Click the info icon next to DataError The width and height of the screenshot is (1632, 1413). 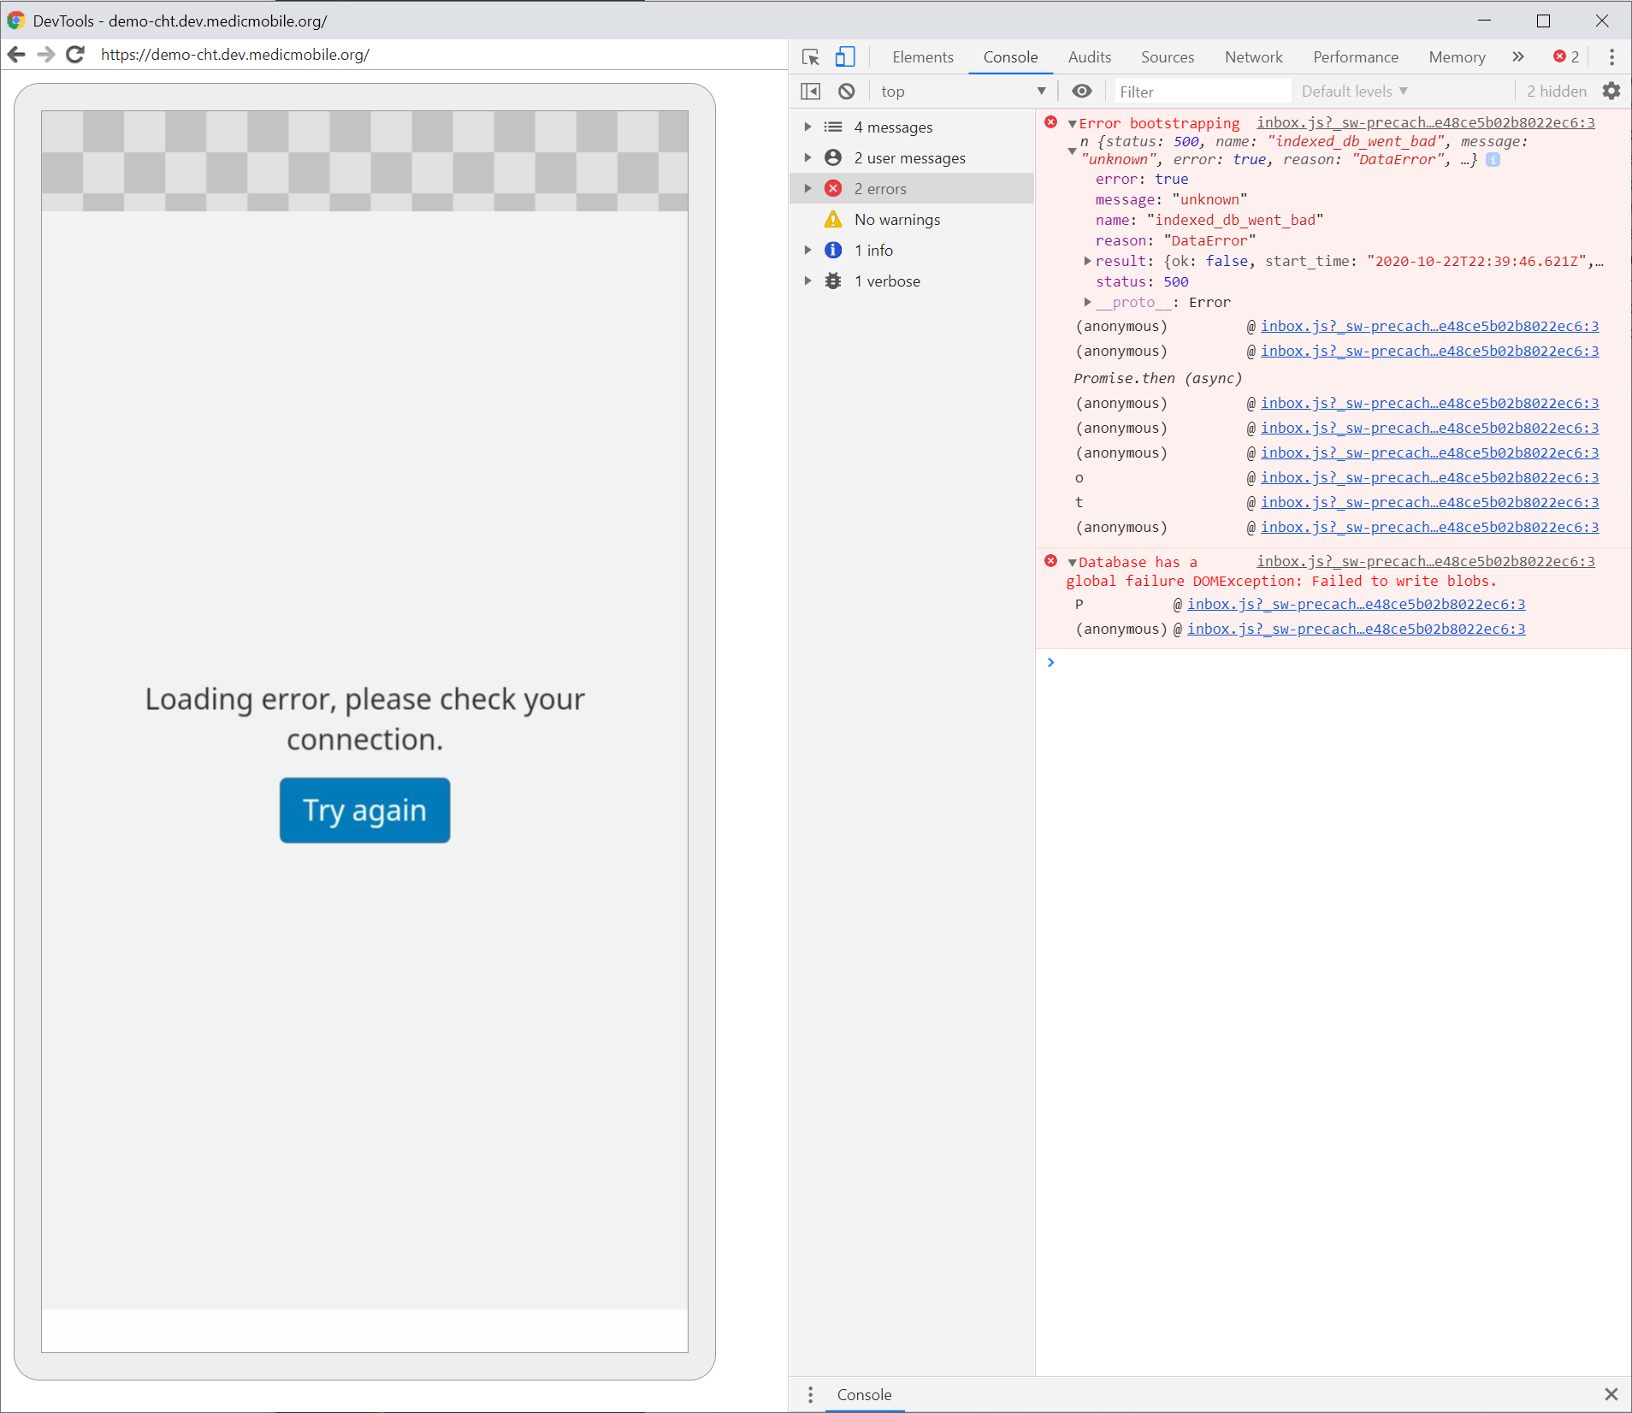[1492, 160]
